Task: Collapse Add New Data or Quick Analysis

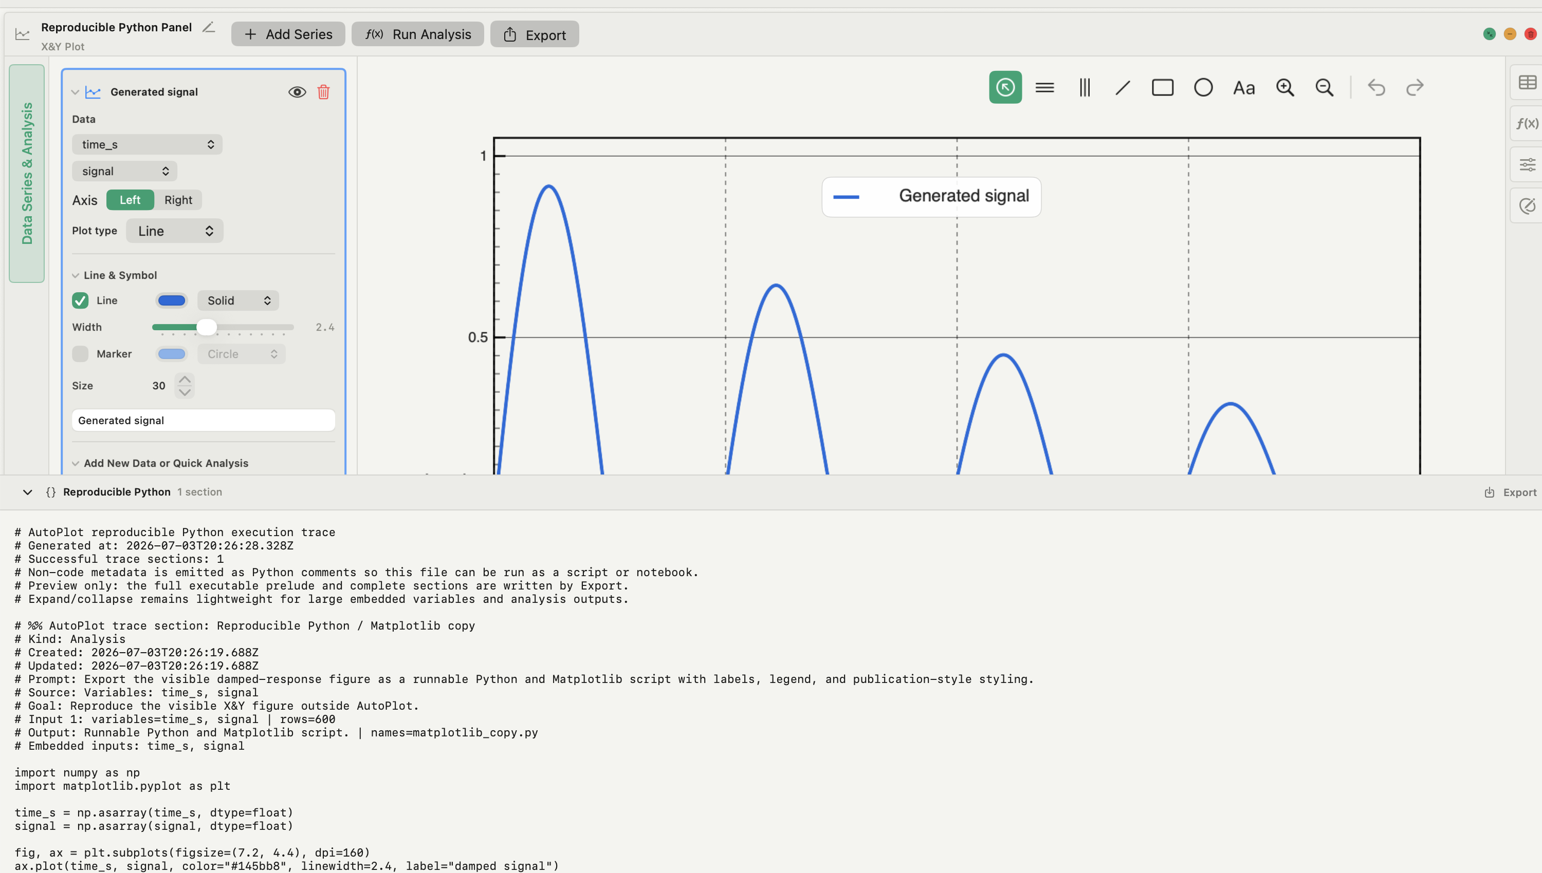Action: [76, 464]
